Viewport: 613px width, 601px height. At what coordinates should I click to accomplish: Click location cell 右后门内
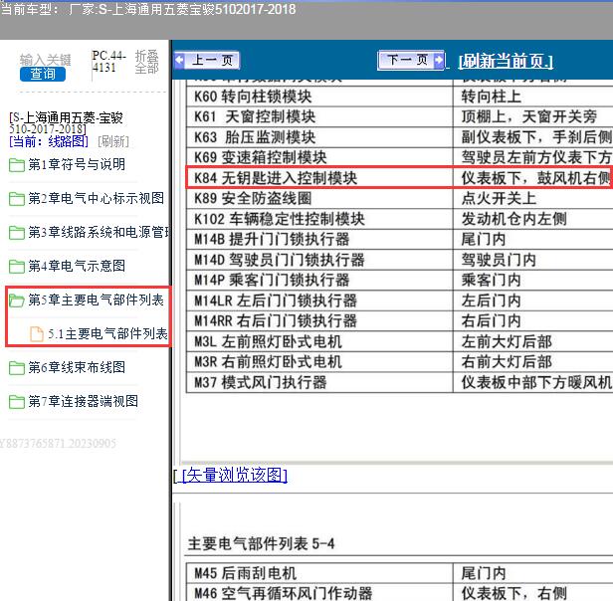pos(533,321)
